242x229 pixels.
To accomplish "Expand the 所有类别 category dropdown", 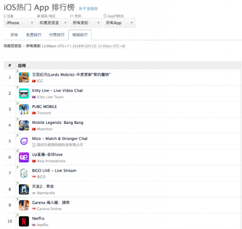I will click(86, 23).
